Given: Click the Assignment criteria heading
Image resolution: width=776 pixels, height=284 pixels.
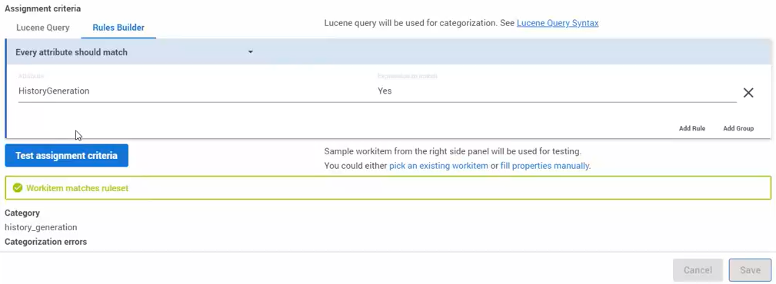Looking at the screenshot, I should [42, 8].
